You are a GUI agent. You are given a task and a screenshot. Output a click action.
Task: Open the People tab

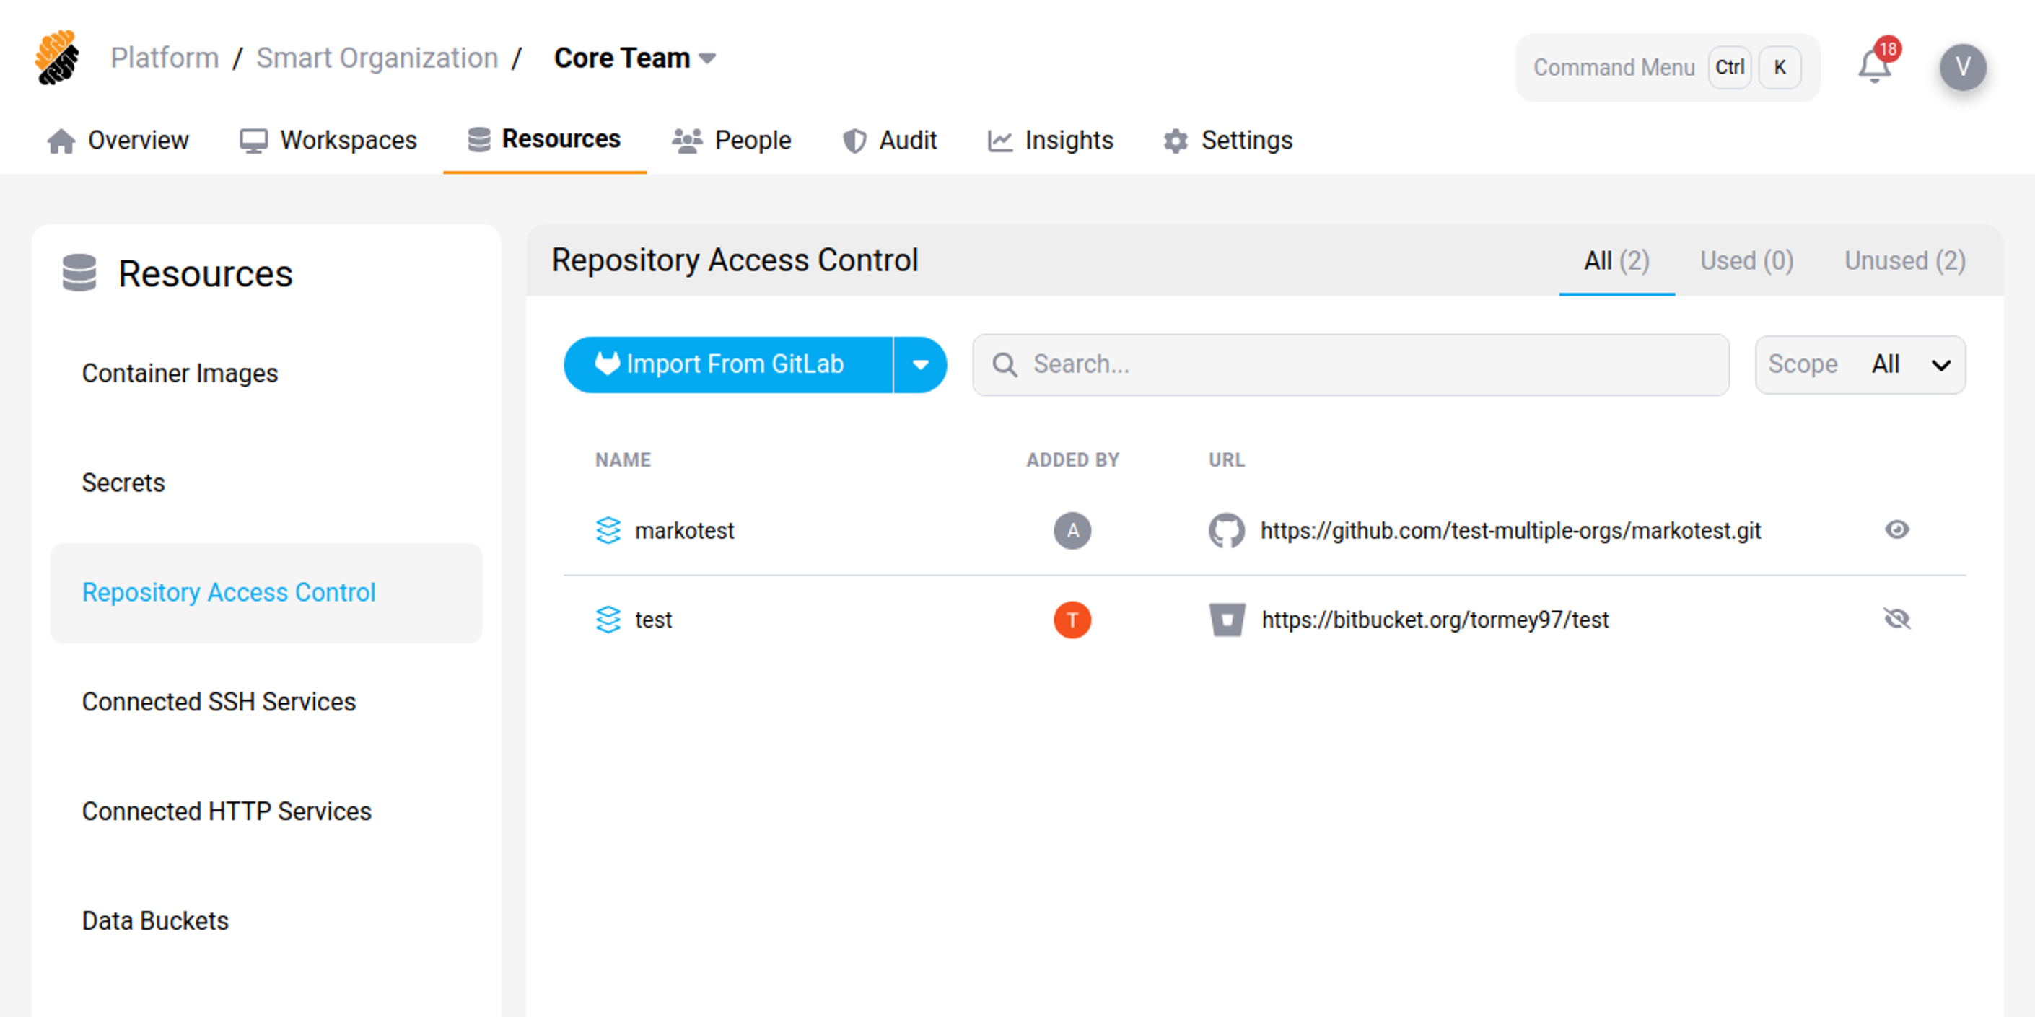(x=732, y=141)
